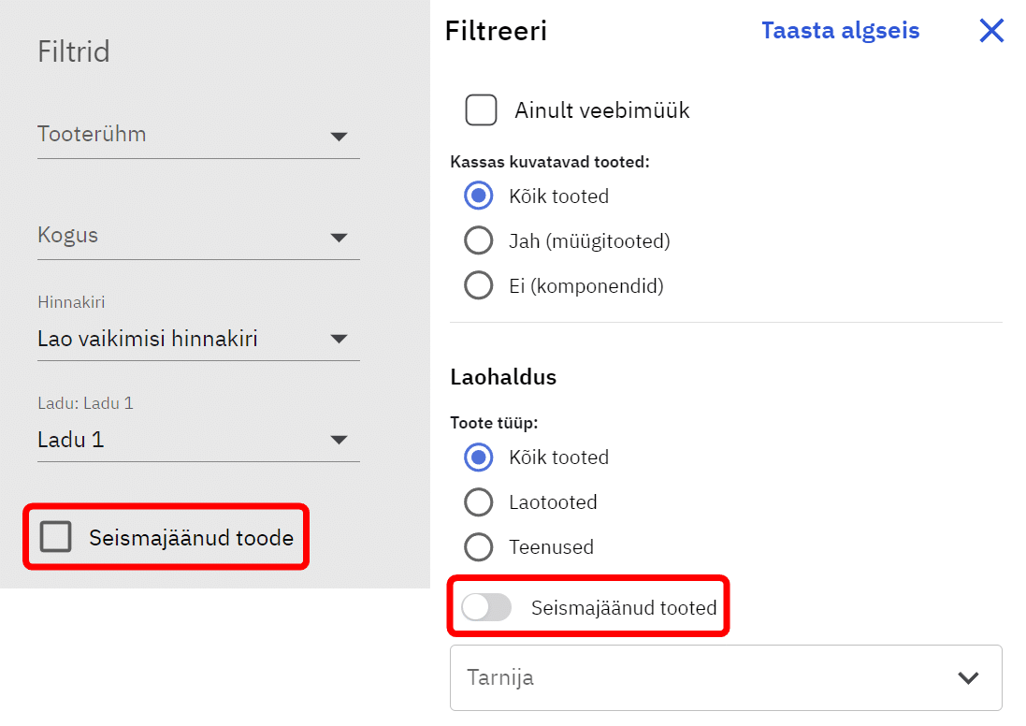The height and width of the screenshot is (726, 1026).
Task: Click the Ladu 1 dropdown arrow
Action: 339,440
